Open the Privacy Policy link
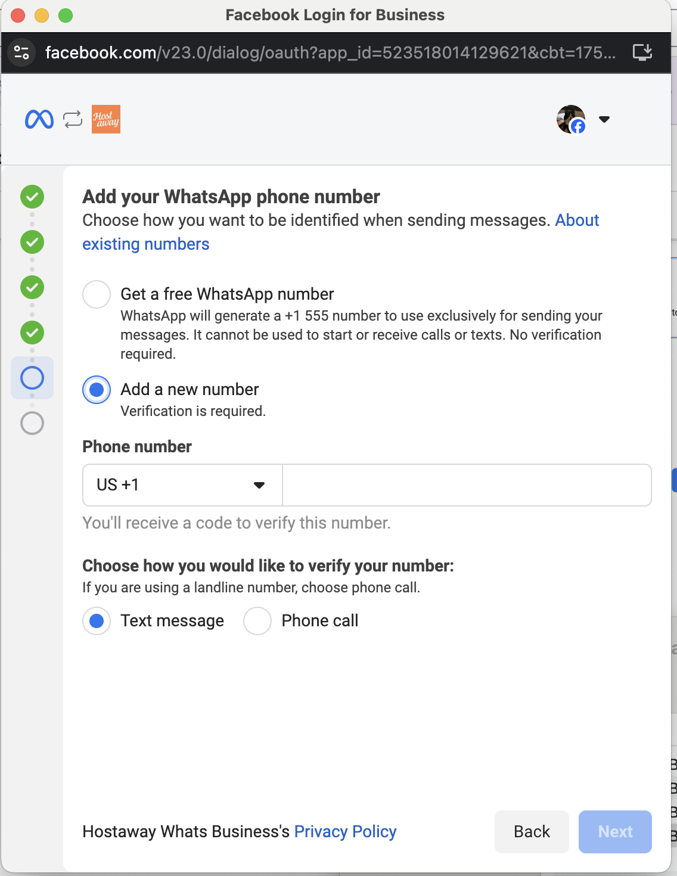Screen dimensions: 677x876 pyautogui.click(x=346, y=831)
